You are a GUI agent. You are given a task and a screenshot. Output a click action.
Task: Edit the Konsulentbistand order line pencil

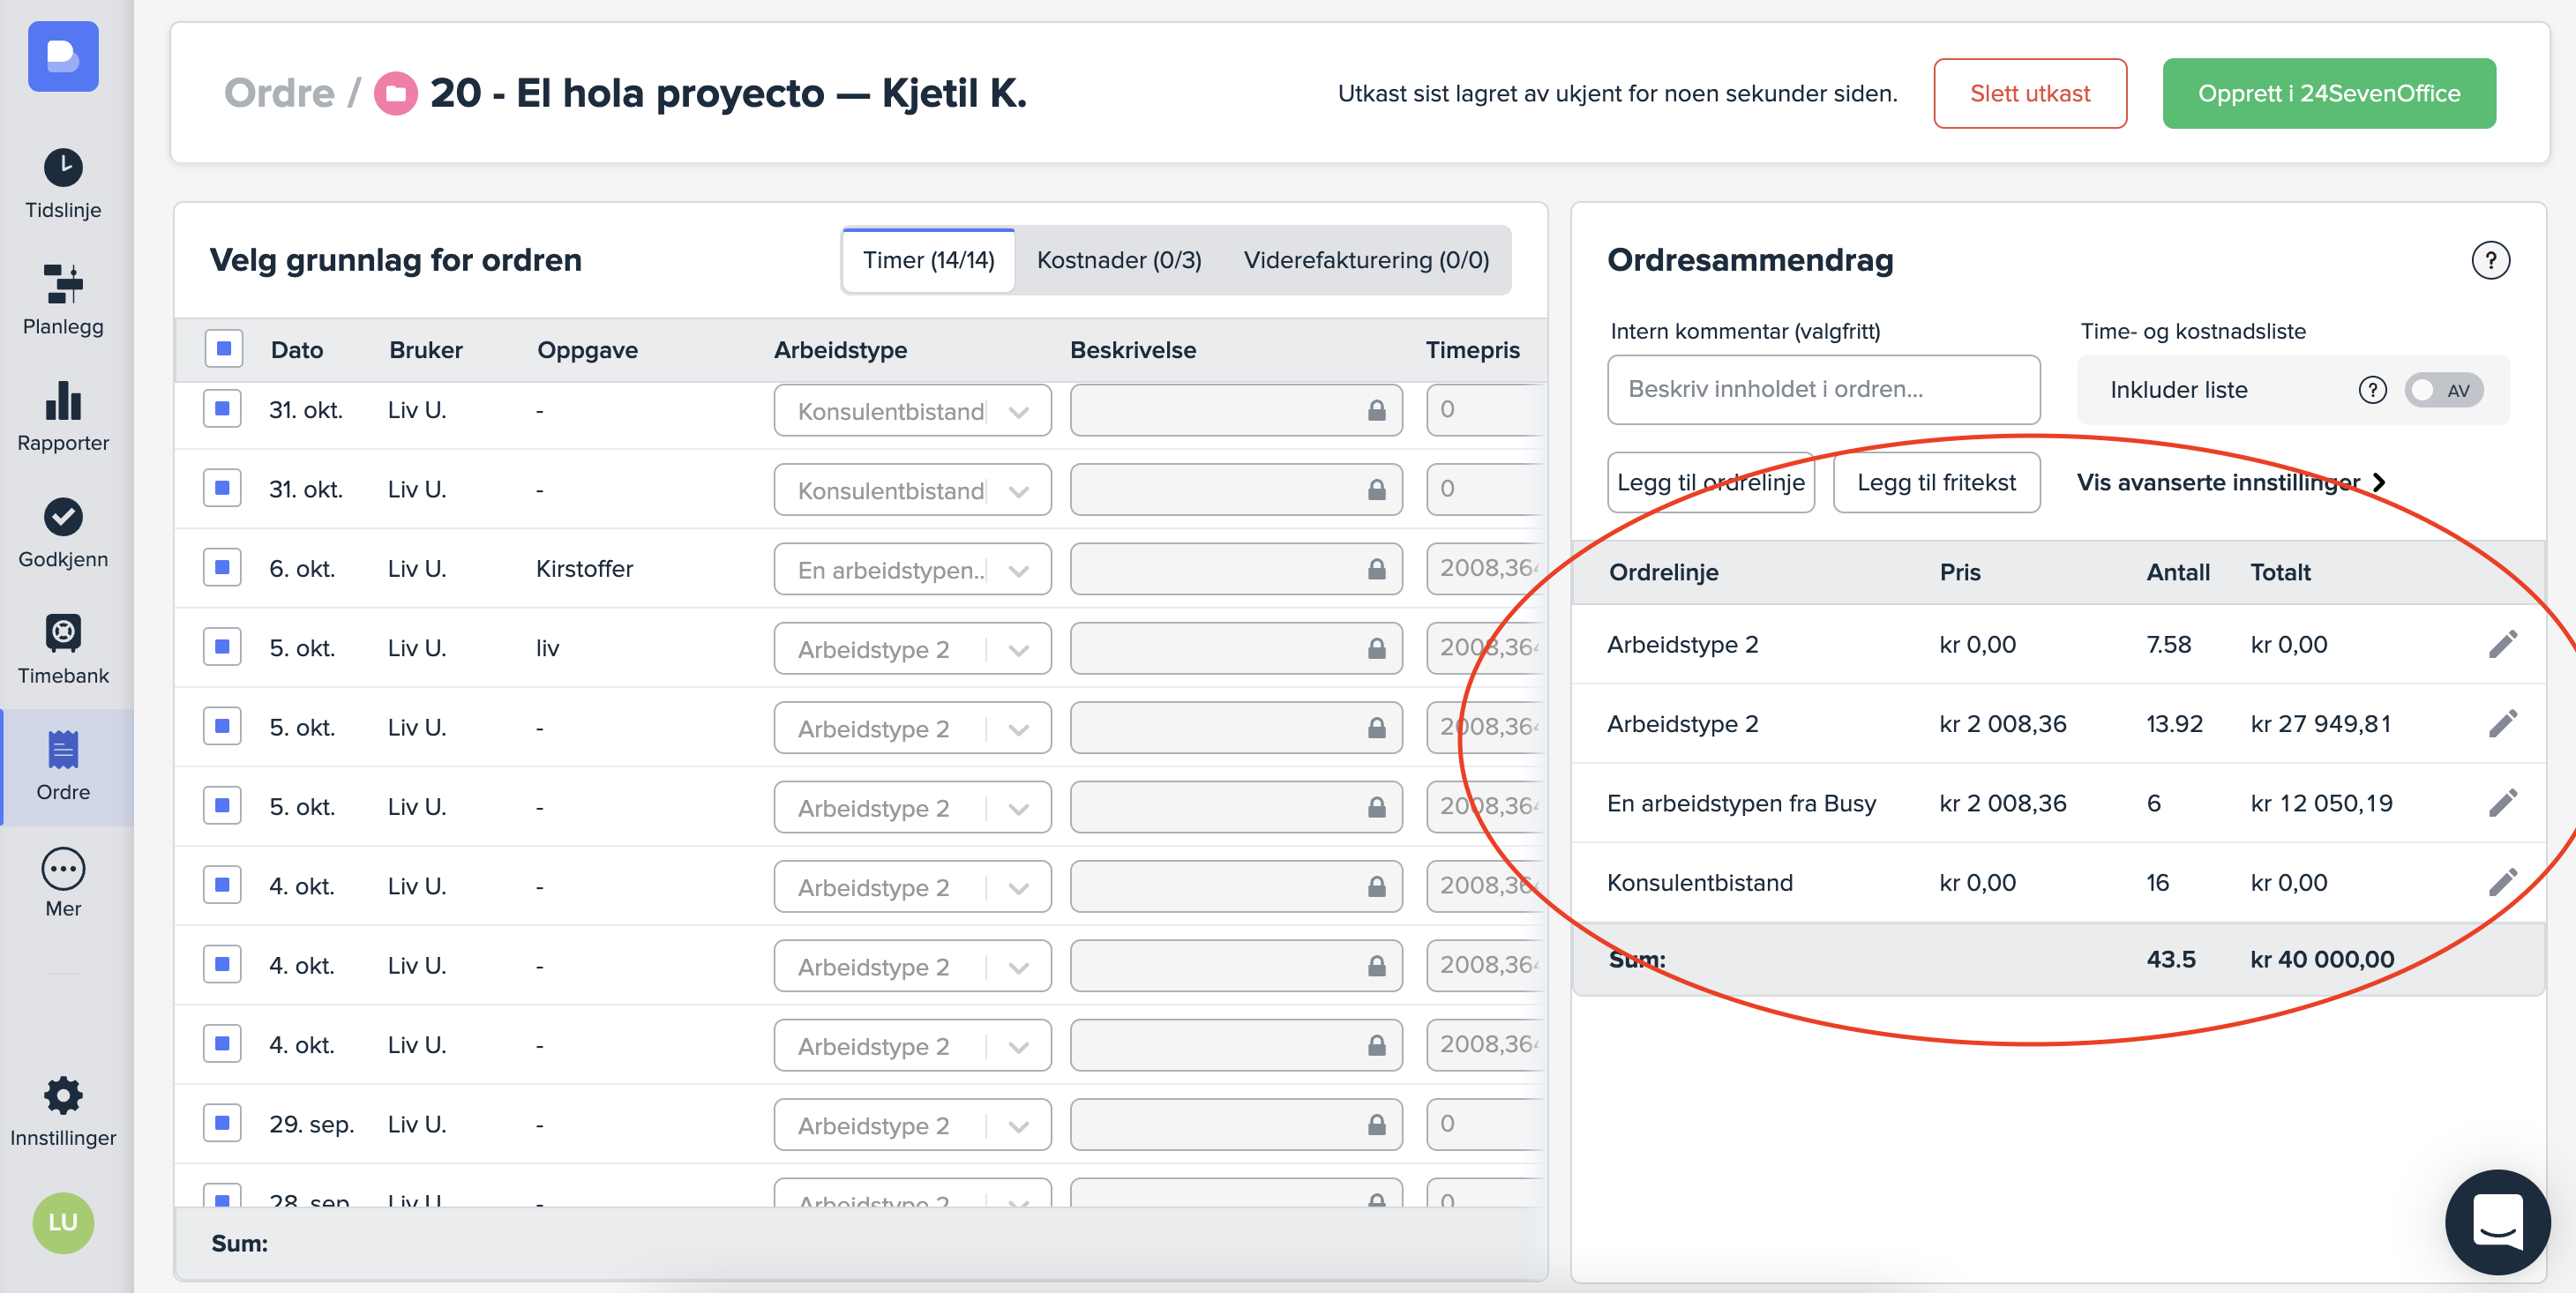pos(2502,882)
